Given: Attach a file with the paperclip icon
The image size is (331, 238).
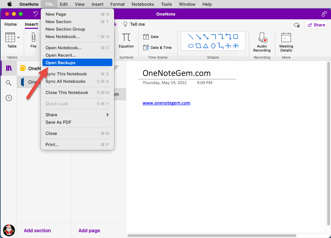Looking at the screenshot, I should click(33, 38).
